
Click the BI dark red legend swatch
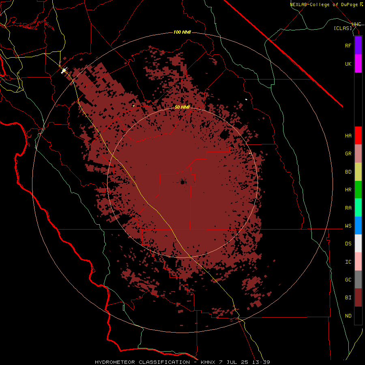click(358, 298)
